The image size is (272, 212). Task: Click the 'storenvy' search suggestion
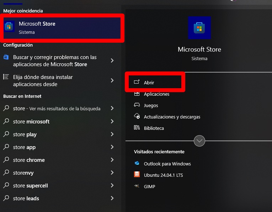point(58,173)
